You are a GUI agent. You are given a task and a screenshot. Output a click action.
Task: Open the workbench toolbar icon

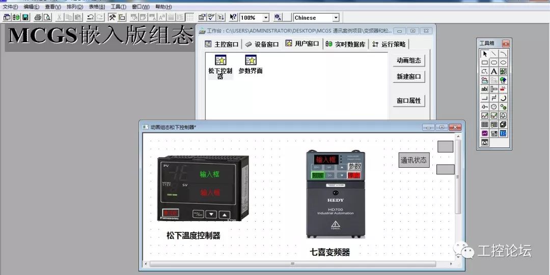point(7,17)
